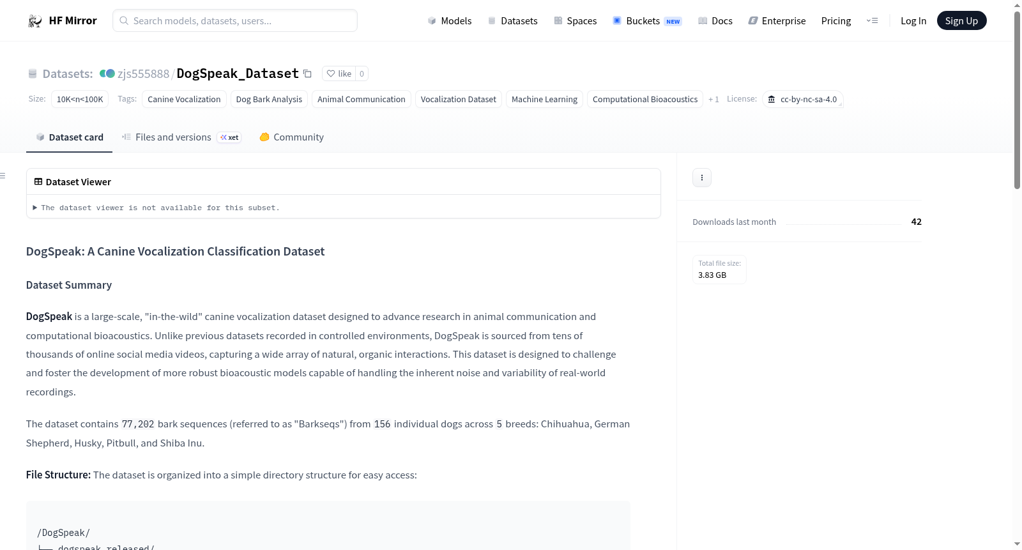
Task: Click the left edge table-of-contents icon
Action: [3, 176]
